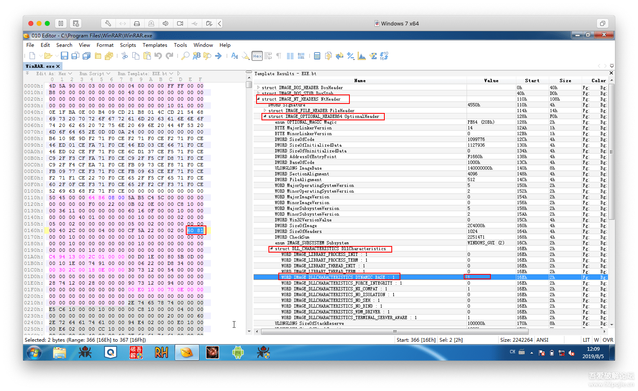This screenshot has width=638, height=391.
Task: Cut selection with the scissors icon
Action: tap(125, 56)
